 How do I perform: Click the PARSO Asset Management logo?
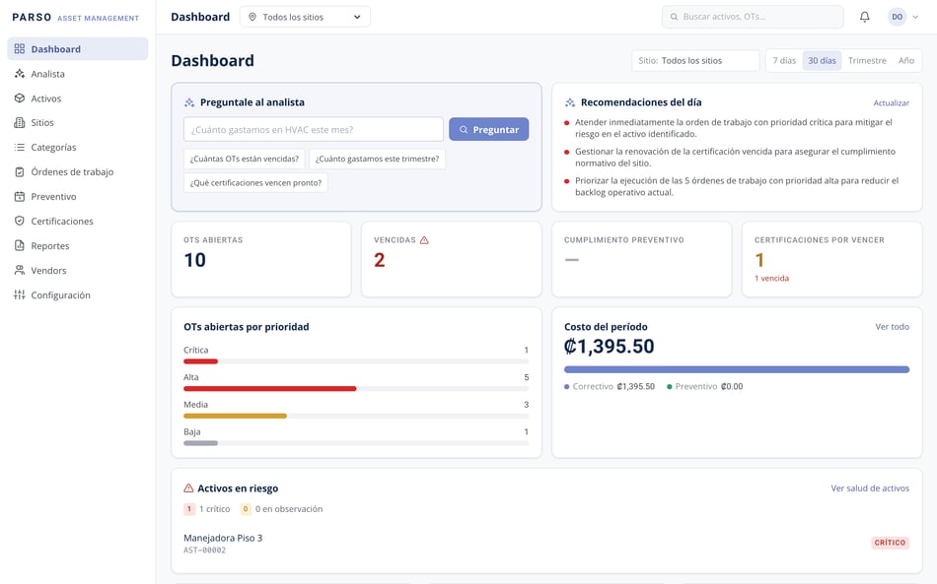coord(76,18)
